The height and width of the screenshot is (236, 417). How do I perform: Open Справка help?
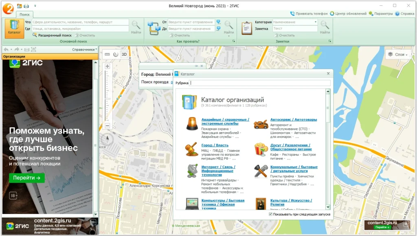pyautogui.click(x=404, y=13)
